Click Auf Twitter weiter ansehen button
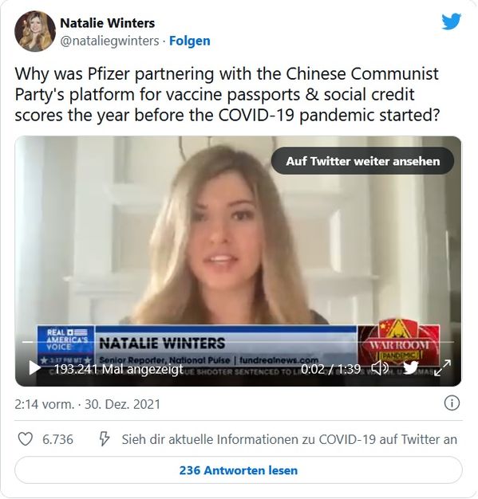 (x=362, y=161)
